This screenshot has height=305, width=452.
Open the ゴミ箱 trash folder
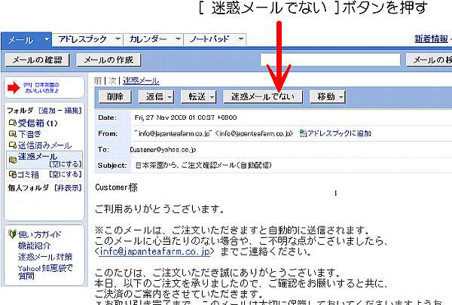pos(29,175)
